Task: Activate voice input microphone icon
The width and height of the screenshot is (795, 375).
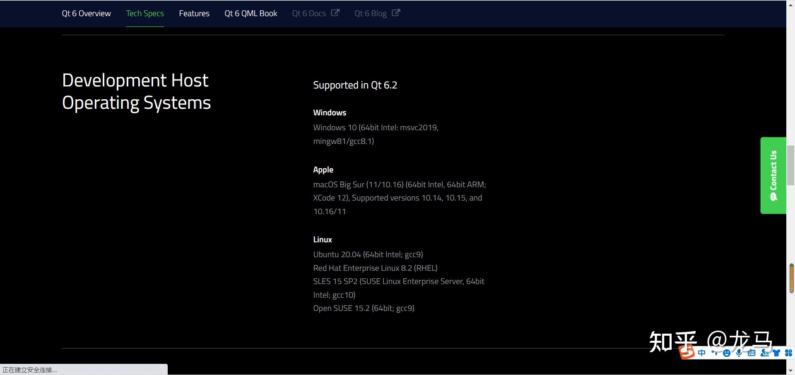Action: point(739,353)
